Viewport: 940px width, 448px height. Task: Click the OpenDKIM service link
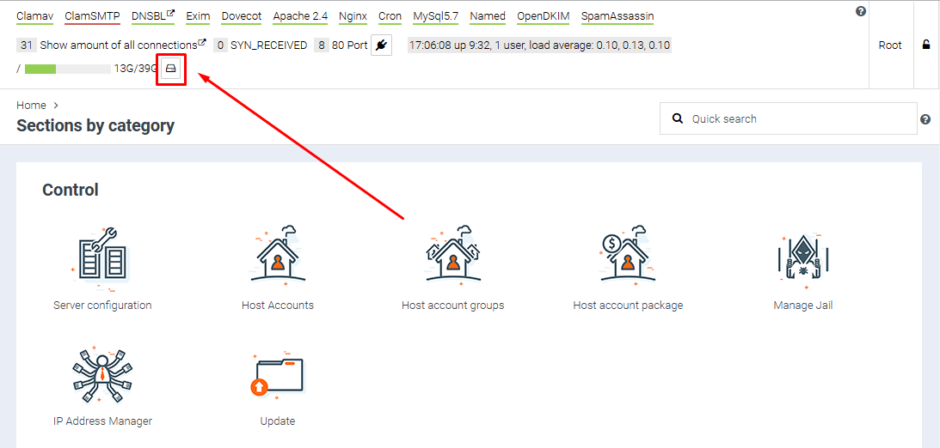point(544,16)
